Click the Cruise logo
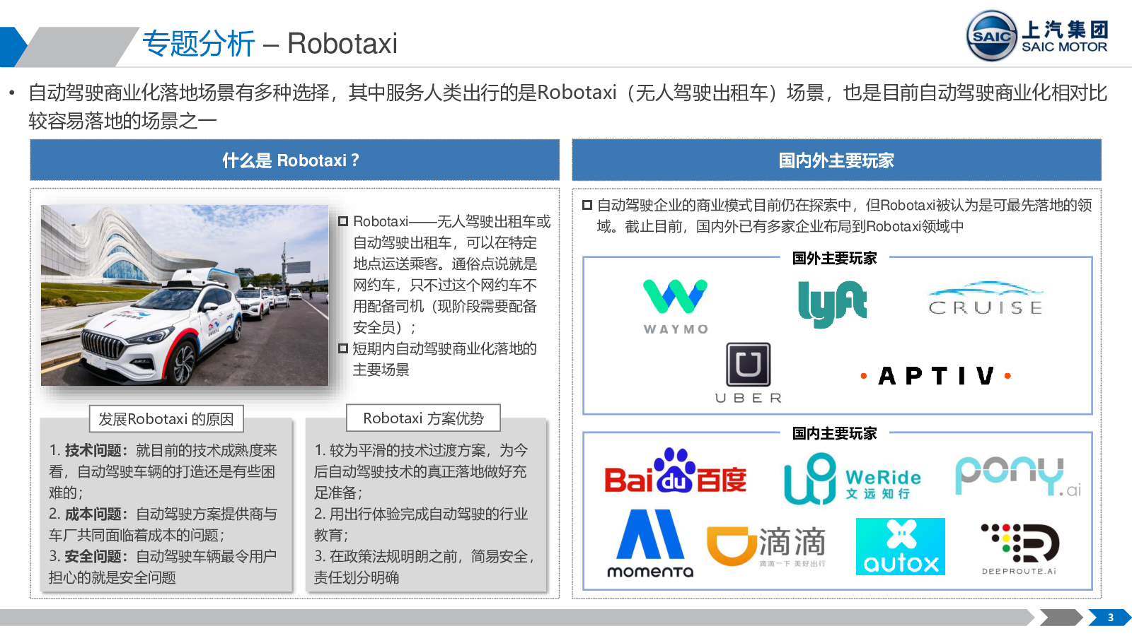 point(986,299)
